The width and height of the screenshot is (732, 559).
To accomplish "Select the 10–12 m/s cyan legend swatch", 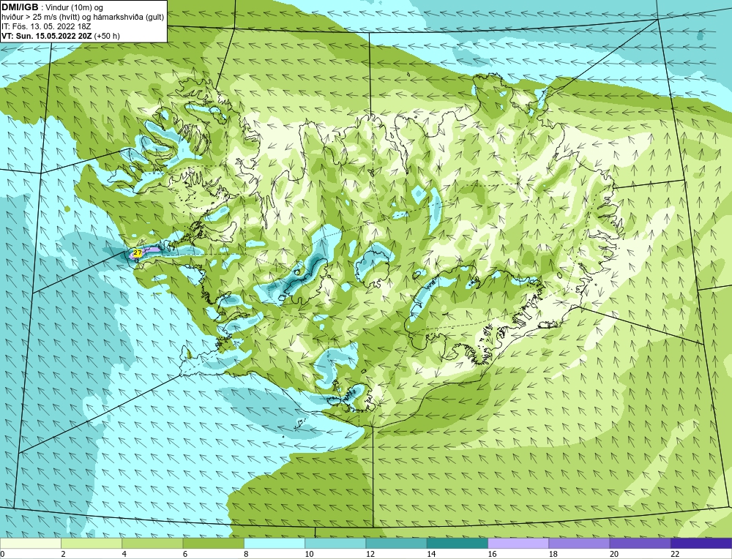I will click(335, 543).
